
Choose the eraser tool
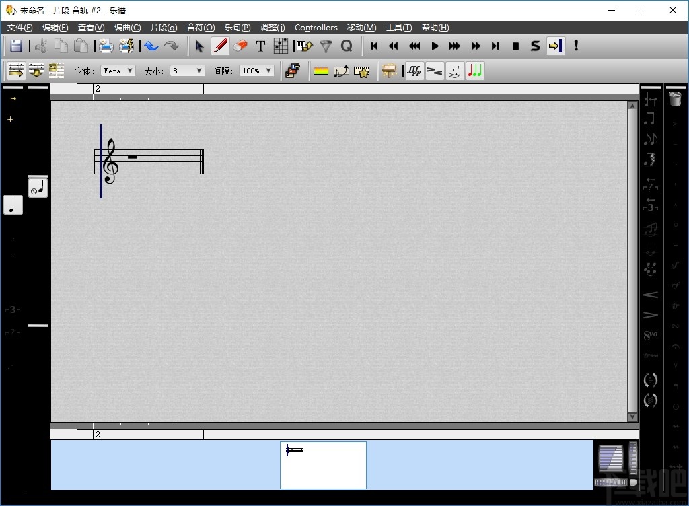click(240, 46)
